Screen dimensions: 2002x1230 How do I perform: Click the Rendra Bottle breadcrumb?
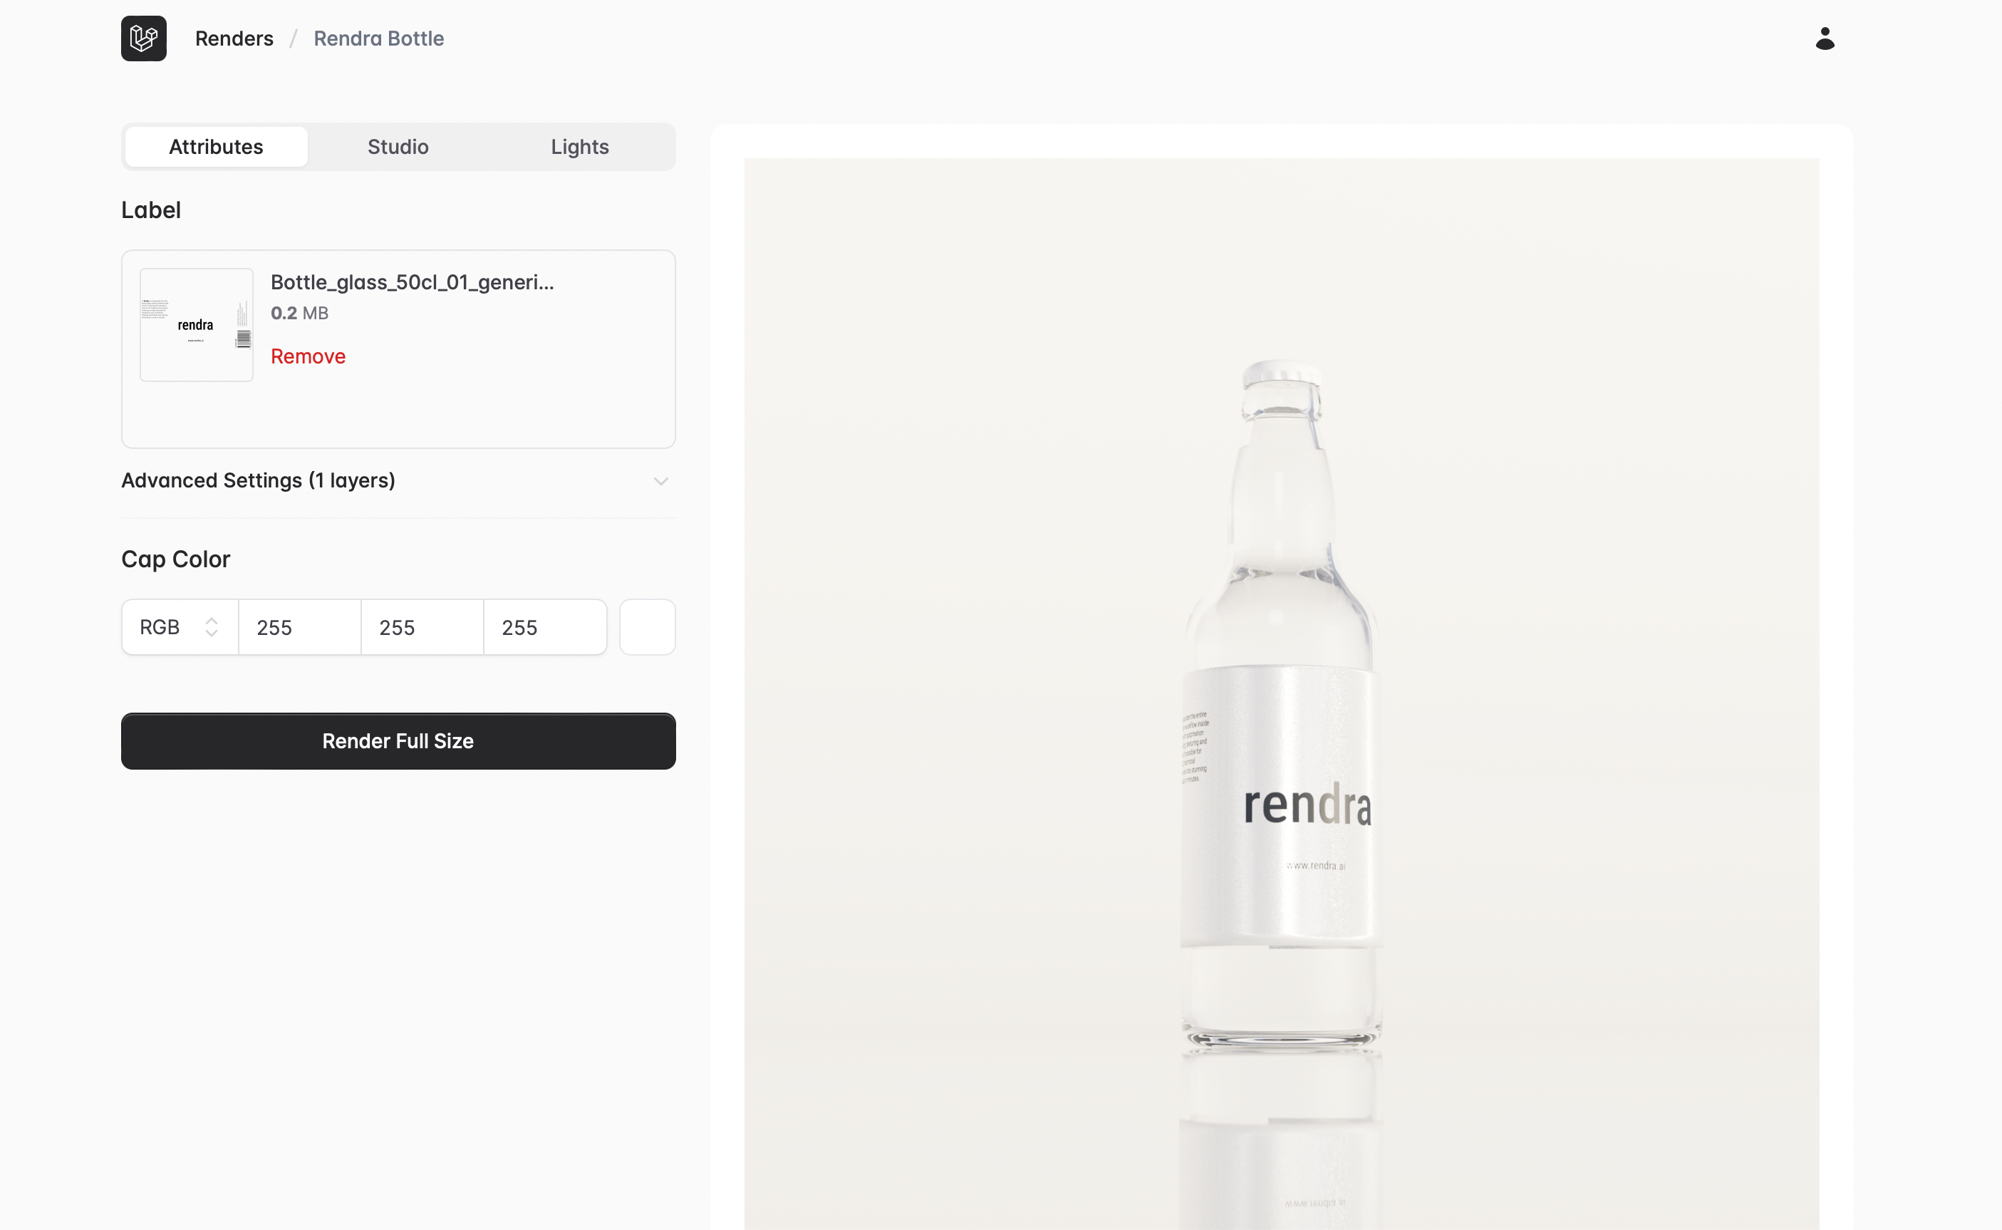(x=378, y=38)
